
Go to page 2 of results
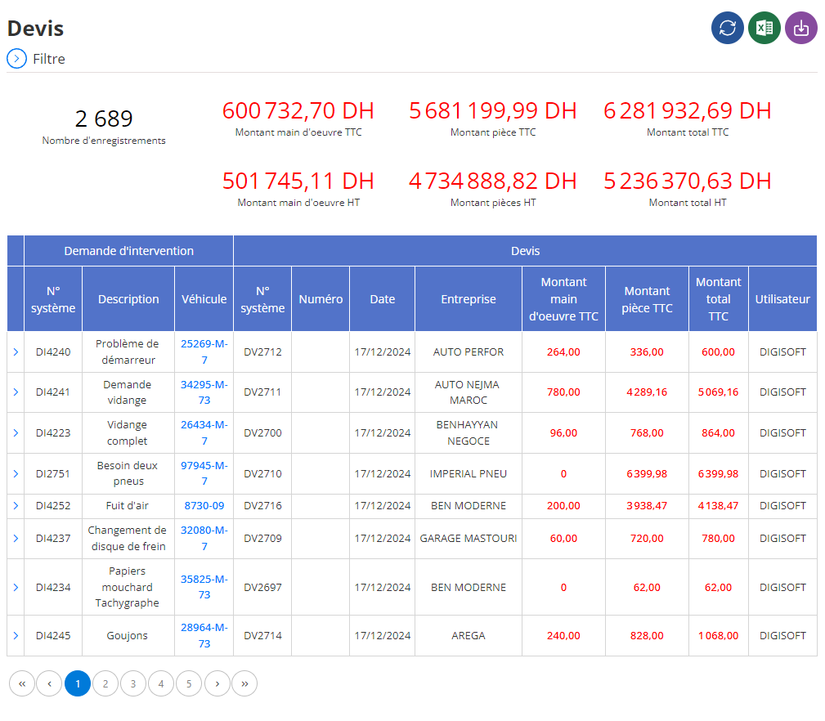coord(105,683)
